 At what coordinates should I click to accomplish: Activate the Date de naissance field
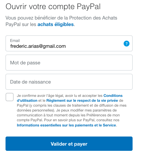(x=69, y=82)
